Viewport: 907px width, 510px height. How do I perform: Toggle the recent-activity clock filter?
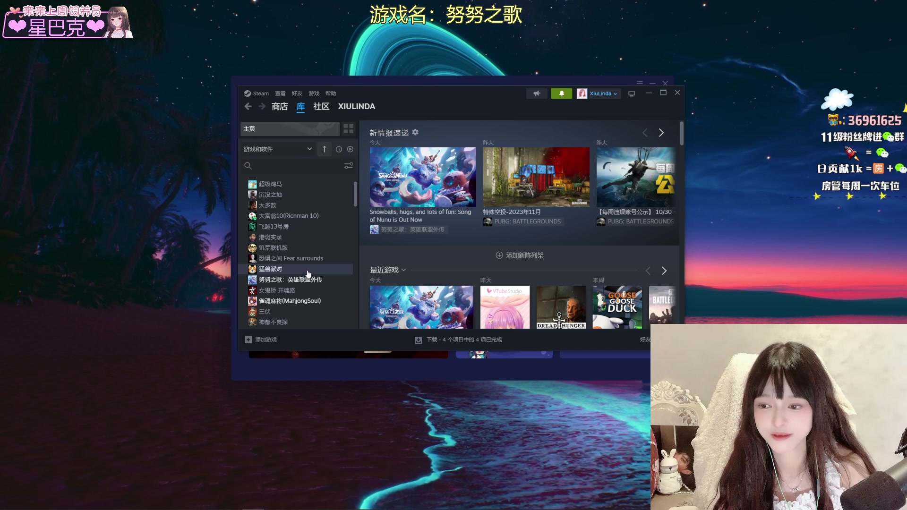click(339, 149)
